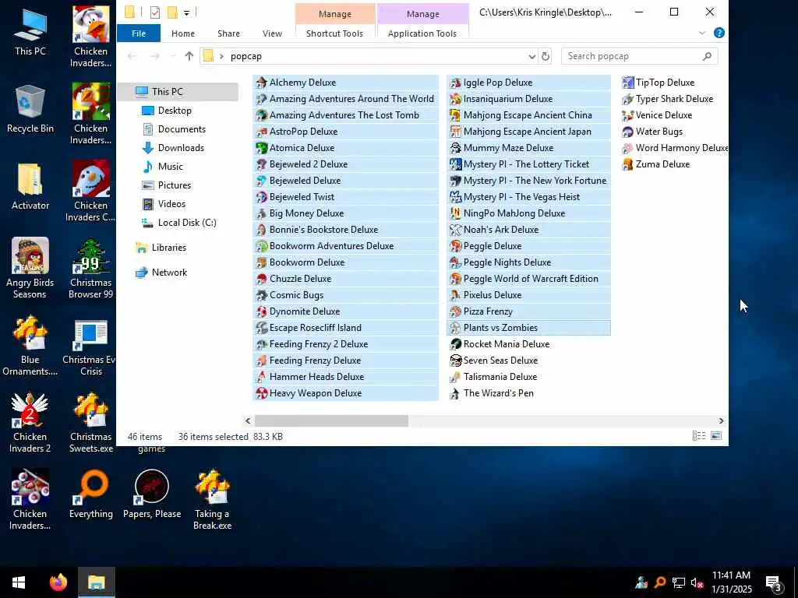Click New Folder quick access button
Screen dimensions: 798x598
point(172,12)
